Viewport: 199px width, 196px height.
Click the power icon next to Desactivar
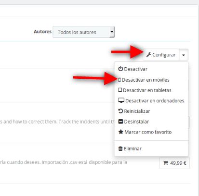(120, 69)
